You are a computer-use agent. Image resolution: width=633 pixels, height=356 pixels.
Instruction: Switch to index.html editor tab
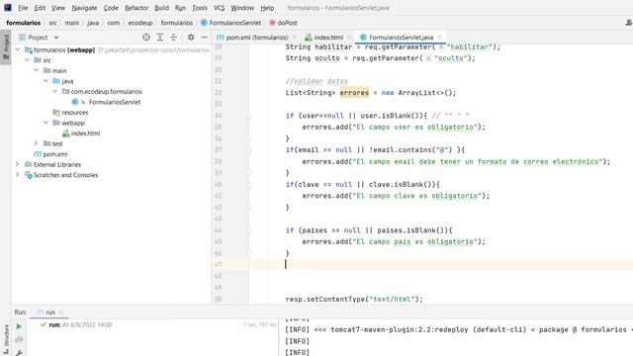coord(328,38)
